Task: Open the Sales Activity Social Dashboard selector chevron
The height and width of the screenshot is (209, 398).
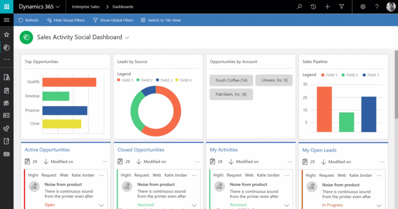Action: pos(127,38)
